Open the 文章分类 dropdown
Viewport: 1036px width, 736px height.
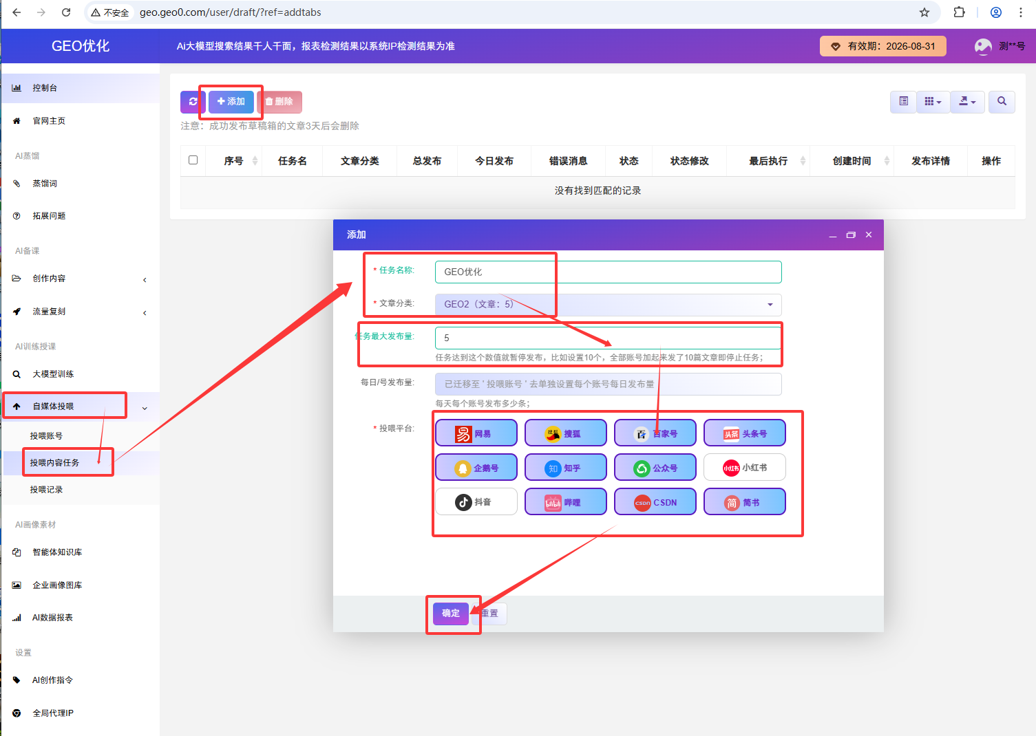pyautogui.click(x=608, y=304)
